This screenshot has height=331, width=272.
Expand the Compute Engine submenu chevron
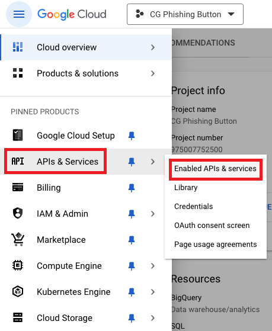[153, 266]
